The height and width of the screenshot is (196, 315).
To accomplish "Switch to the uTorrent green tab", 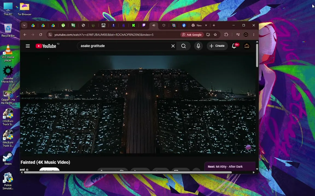I will tap(63, 25).
